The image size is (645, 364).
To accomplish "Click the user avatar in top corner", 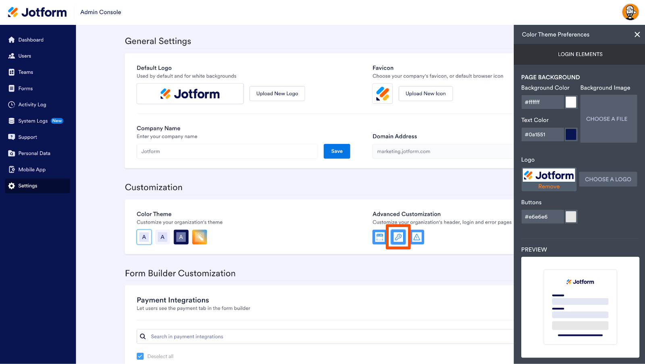I will 630,12.
